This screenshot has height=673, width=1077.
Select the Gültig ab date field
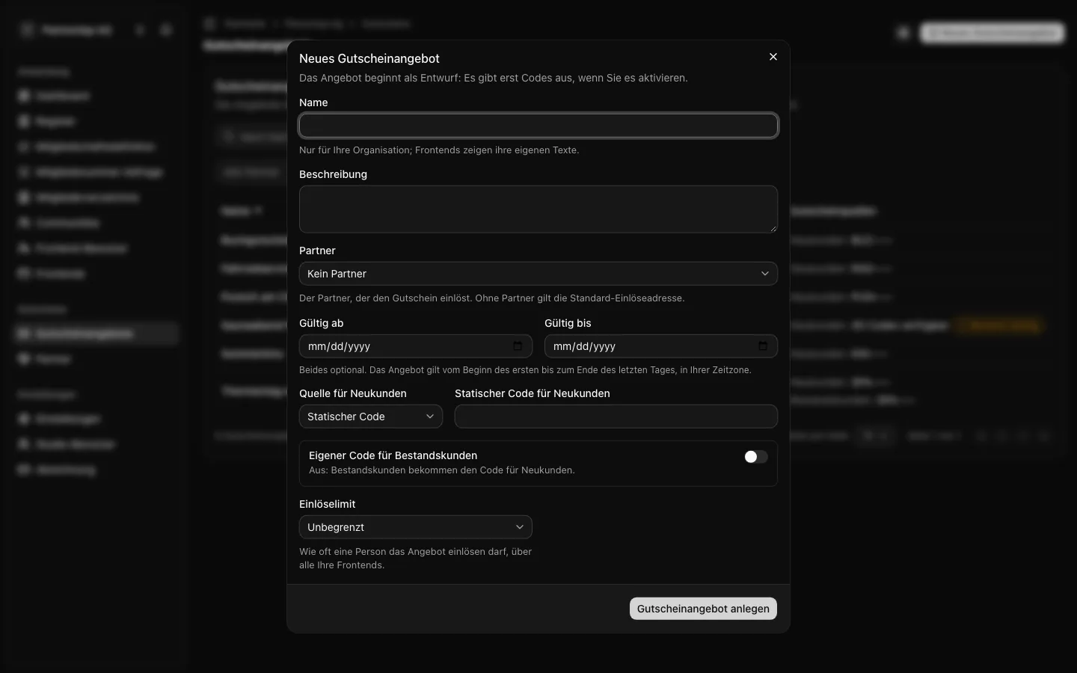416,346
